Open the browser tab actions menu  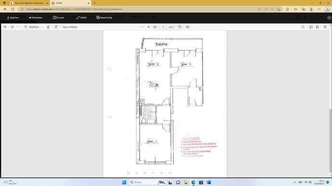[4, 3]
